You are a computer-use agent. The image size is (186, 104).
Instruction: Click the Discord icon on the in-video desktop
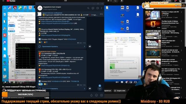pos(5,42)
